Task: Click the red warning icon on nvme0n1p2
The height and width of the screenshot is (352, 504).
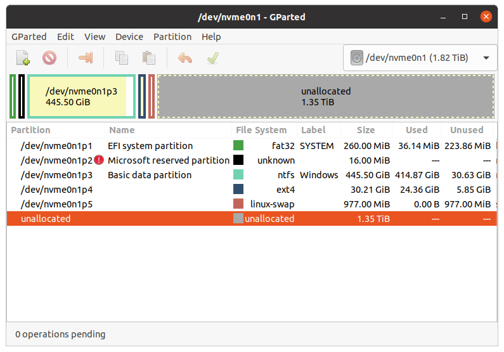Action: tap(99, 160)
